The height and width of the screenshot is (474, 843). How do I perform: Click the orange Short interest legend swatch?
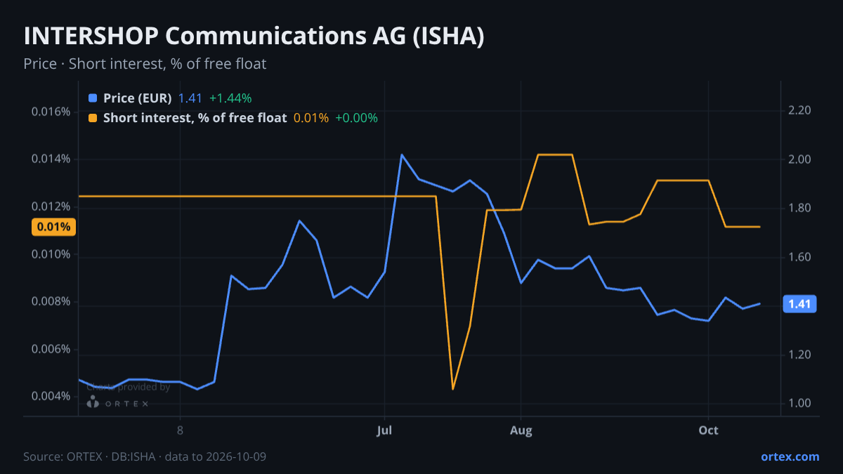coord(93,118)
